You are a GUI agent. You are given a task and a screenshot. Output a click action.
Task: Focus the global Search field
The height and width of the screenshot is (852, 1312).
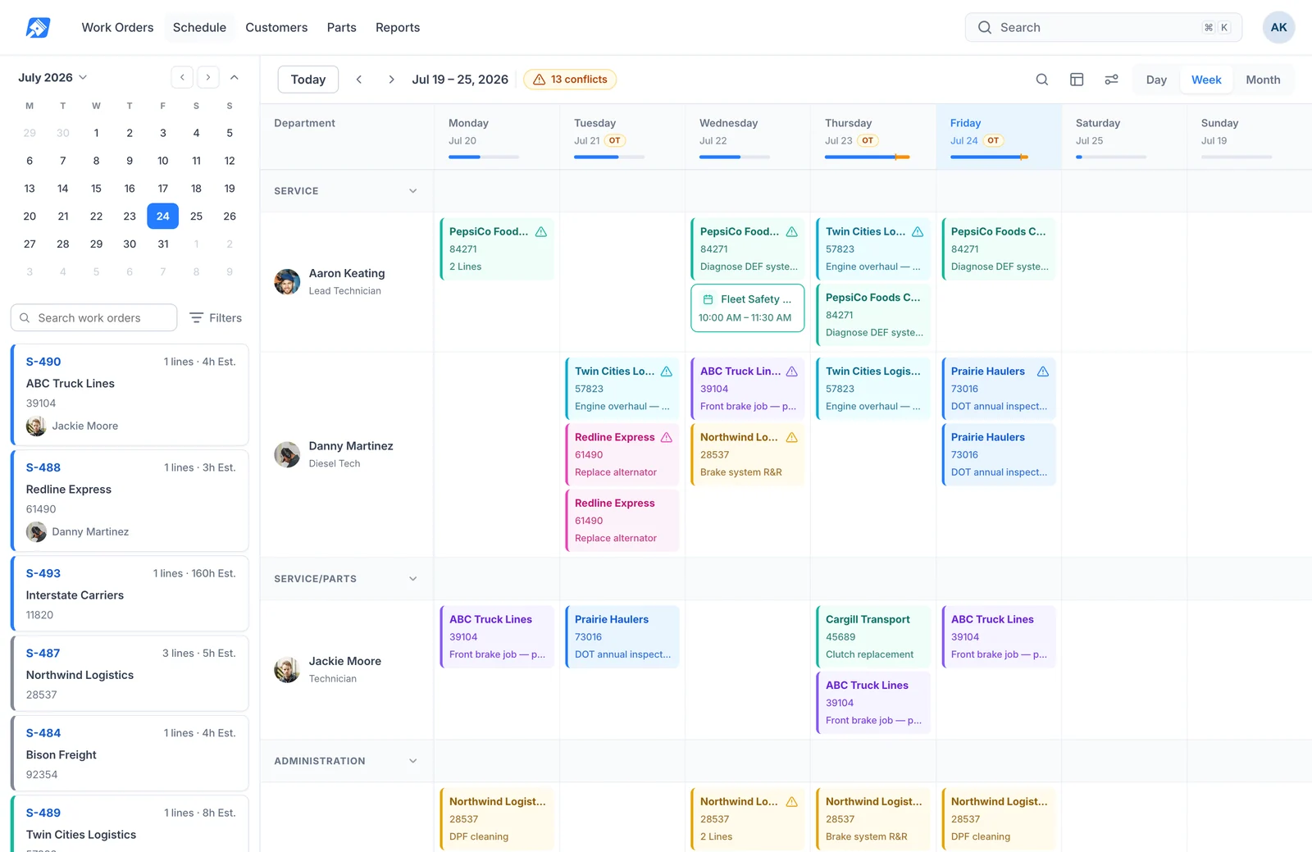1104,27
